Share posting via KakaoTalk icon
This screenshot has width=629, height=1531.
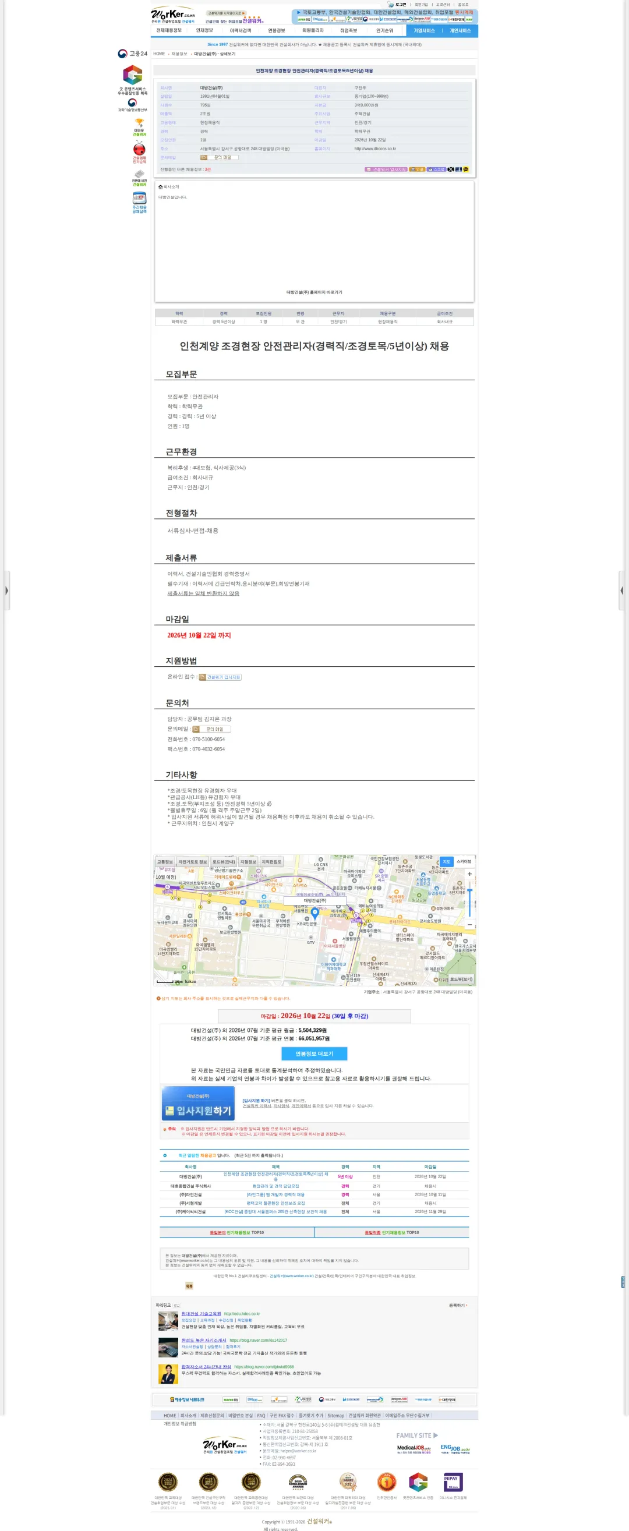pyautogui.click(x=465, y=169)
